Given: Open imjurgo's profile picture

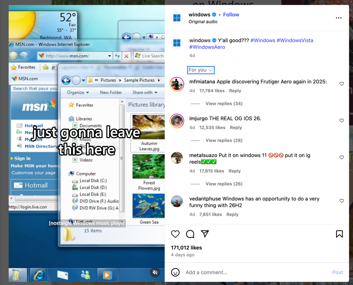Looking at the screenshot, I should point(177,121).
